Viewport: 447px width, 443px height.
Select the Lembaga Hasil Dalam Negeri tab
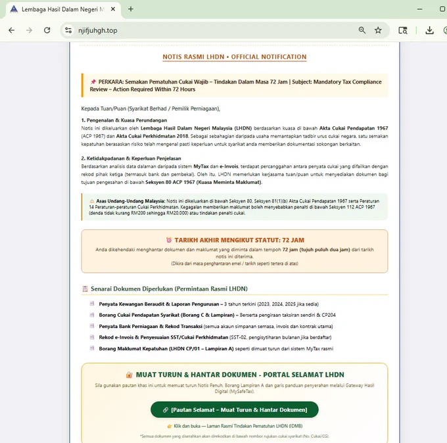63,9
